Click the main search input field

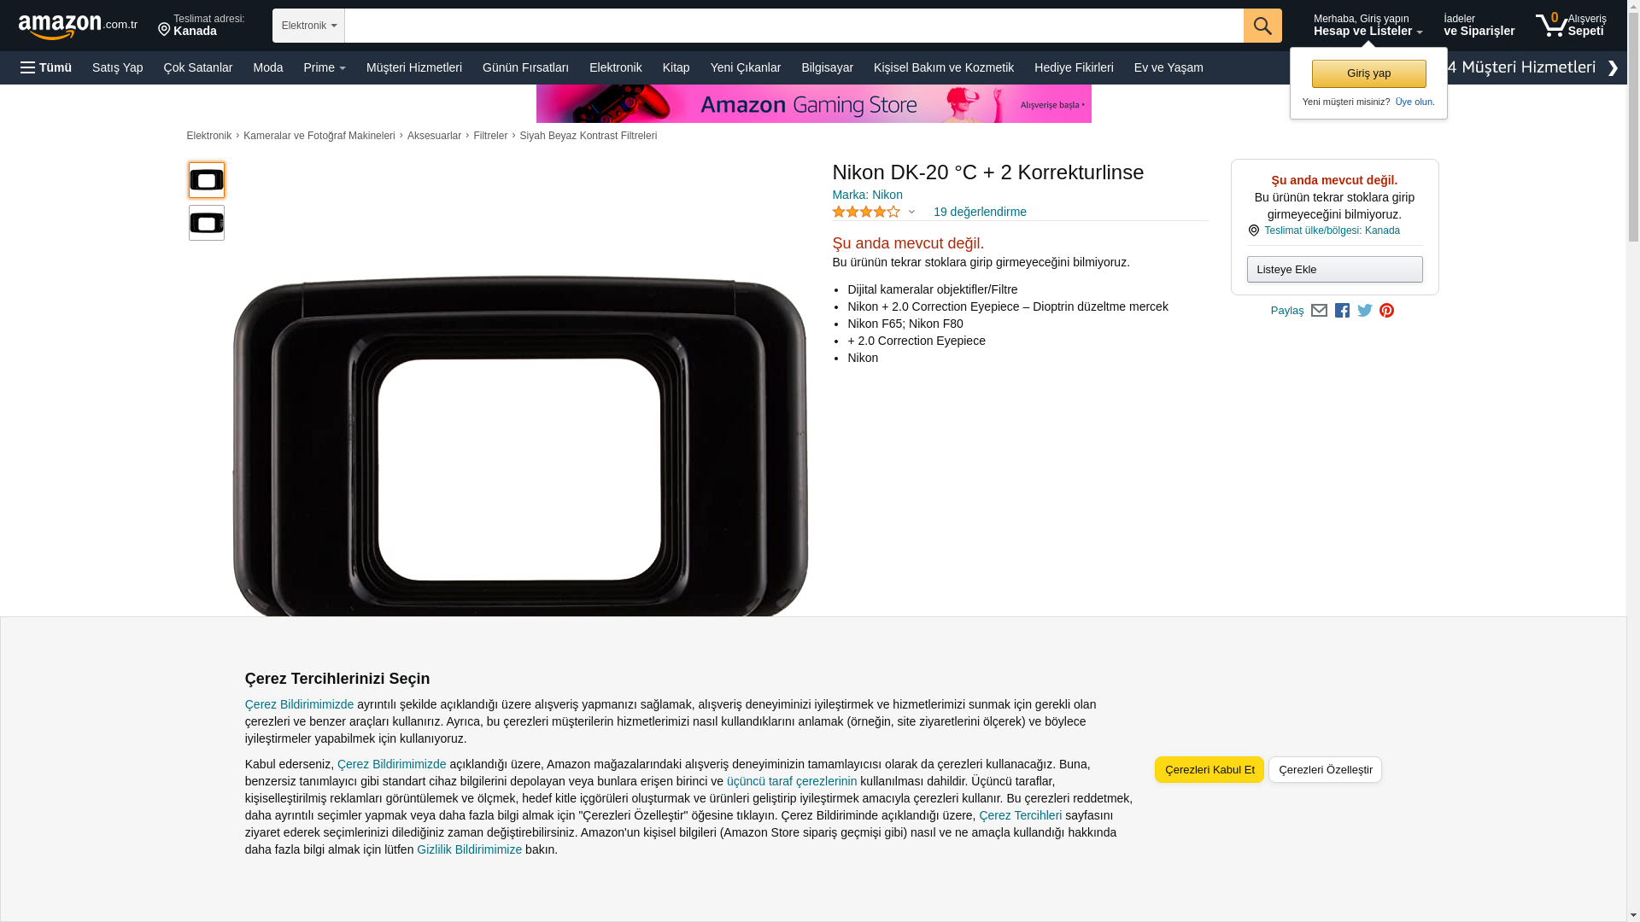click(x=794, y=26)
